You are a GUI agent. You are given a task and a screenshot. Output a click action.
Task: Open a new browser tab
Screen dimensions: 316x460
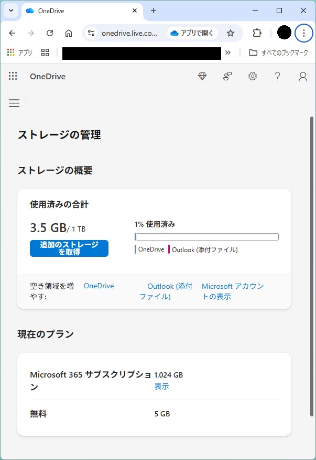click(154, 11)
